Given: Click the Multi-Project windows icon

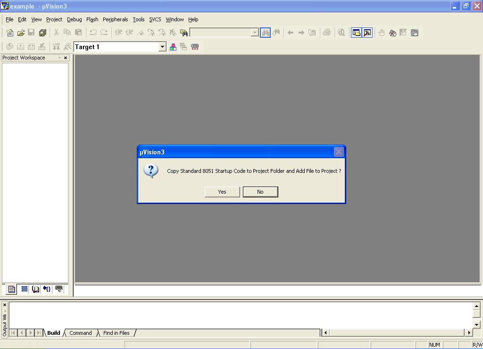Looking at the screenshot, I should click(x=183, y=47).
